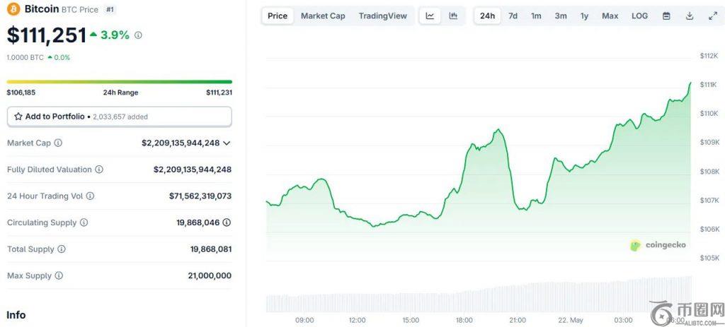
Task: Click the orange Bitcoin logo icon
Action: [x=13, y=8]
